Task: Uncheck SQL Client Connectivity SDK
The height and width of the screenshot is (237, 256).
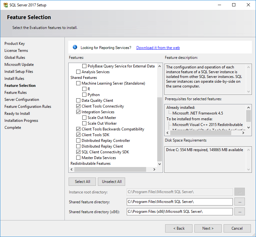Action: pos(78,152)
